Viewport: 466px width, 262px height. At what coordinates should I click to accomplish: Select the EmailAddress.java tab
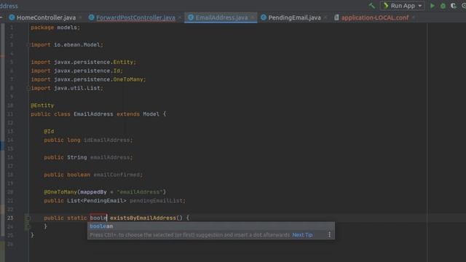click(221, 17)
